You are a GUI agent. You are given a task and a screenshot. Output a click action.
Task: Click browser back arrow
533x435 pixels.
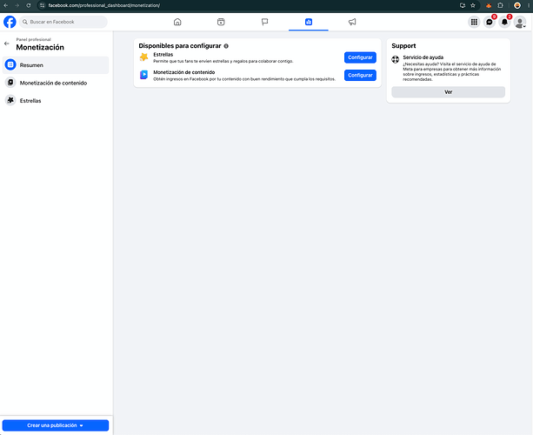tap(6, 5)
